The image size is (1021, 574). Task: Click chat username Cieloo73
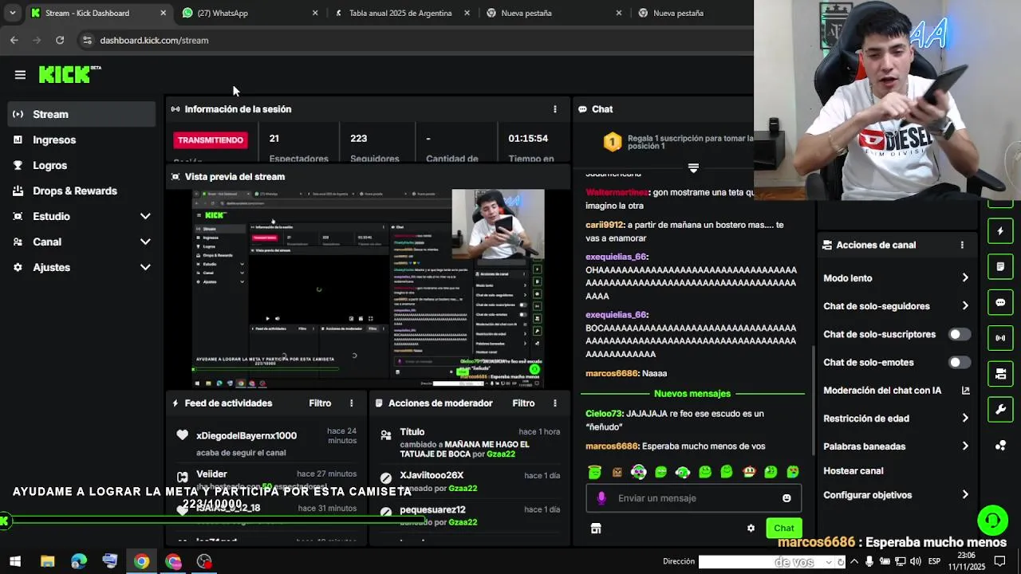point(603,414)
